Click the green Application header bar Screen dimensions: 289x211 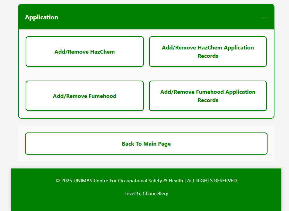tap(156, 17)
